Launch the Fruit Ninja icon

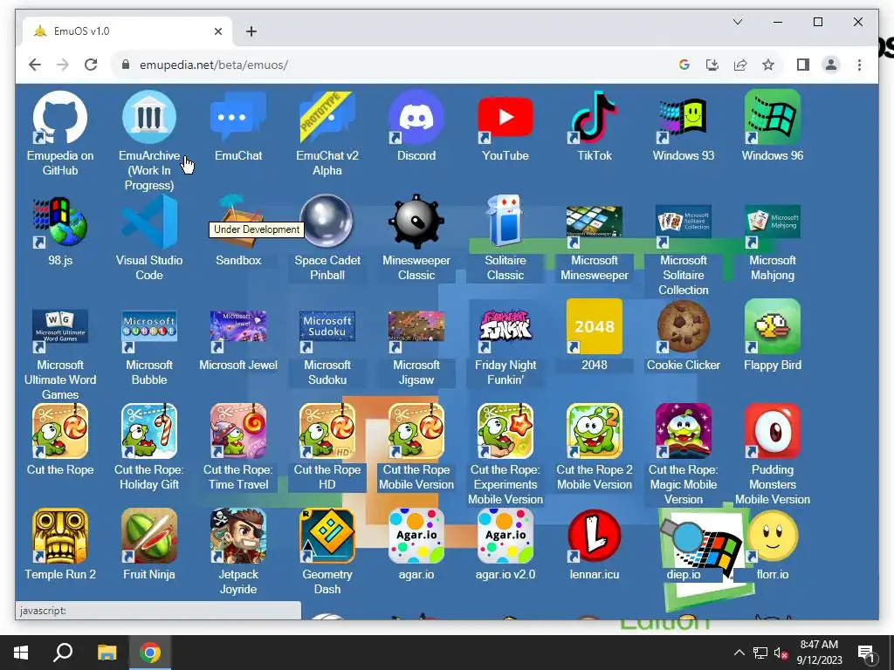[148, 537]
